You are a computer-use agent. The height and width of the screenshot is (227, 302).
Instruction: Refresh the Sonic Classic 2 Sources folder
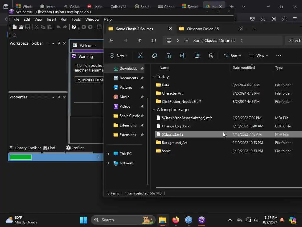tap(154, 40)
